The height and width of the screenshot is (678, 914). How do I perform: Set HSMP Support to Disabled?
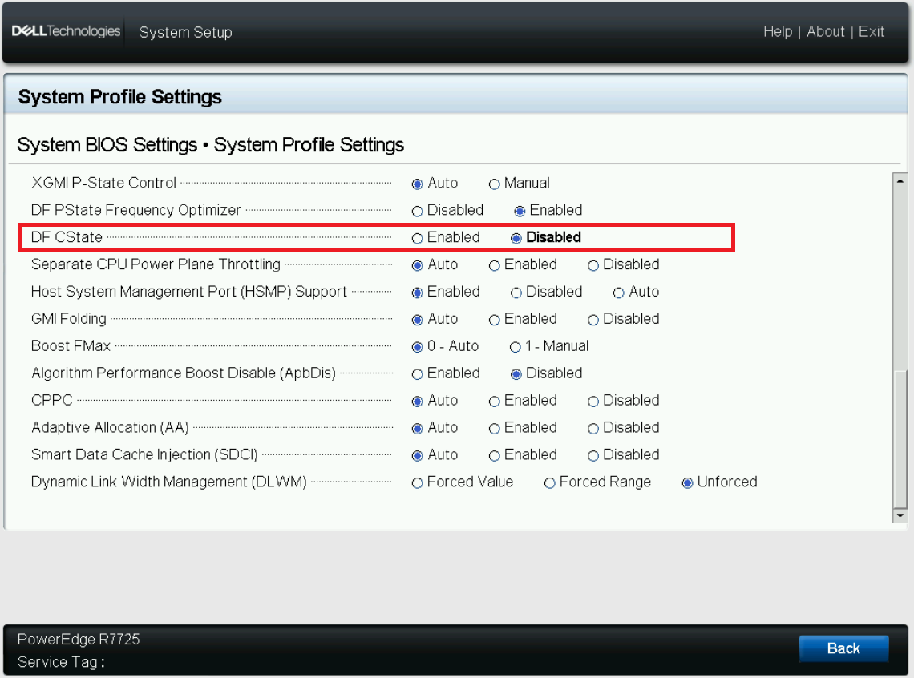click(516, 292)
